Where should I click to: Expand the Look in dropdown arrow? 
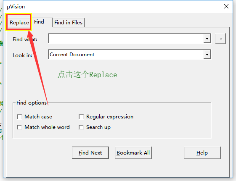click(x=207, y=54)
